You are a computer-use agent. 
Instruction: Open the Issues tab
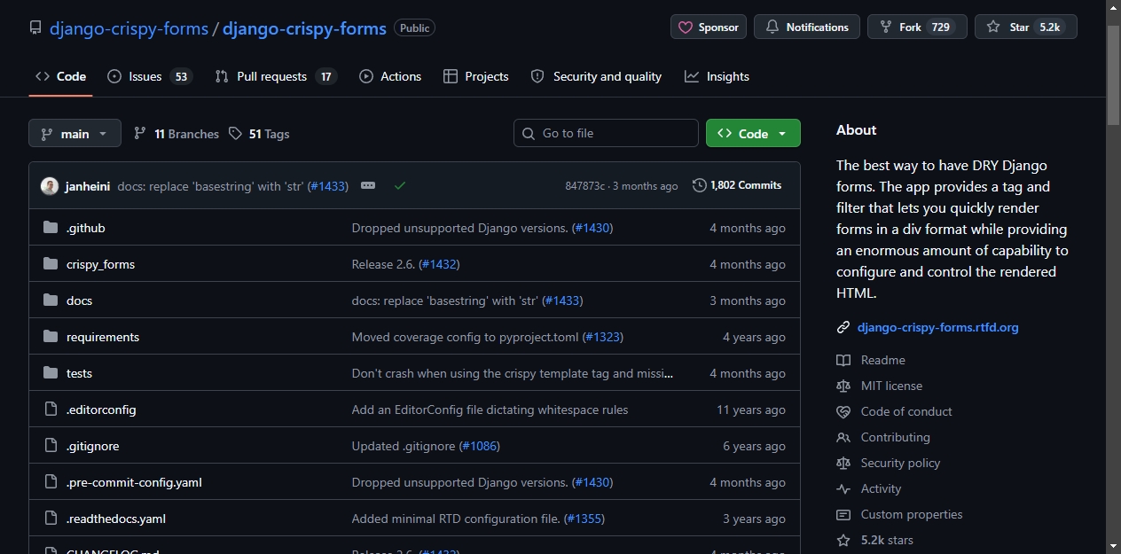149,76
